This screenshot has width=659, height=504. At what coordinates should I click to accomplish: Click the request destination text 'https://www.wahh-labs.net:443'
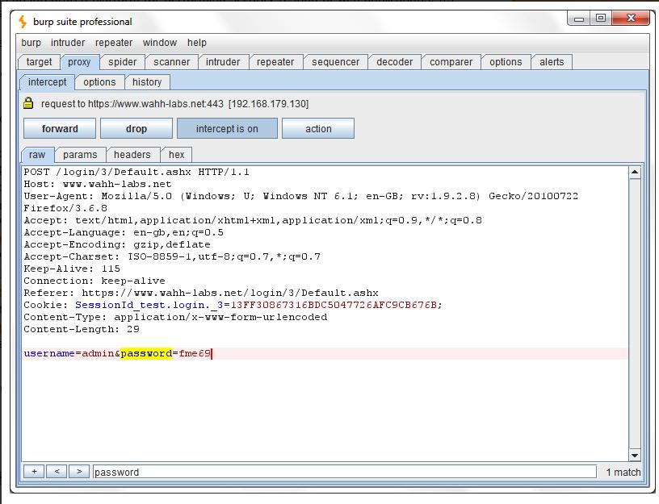click(x=156, y=104)
